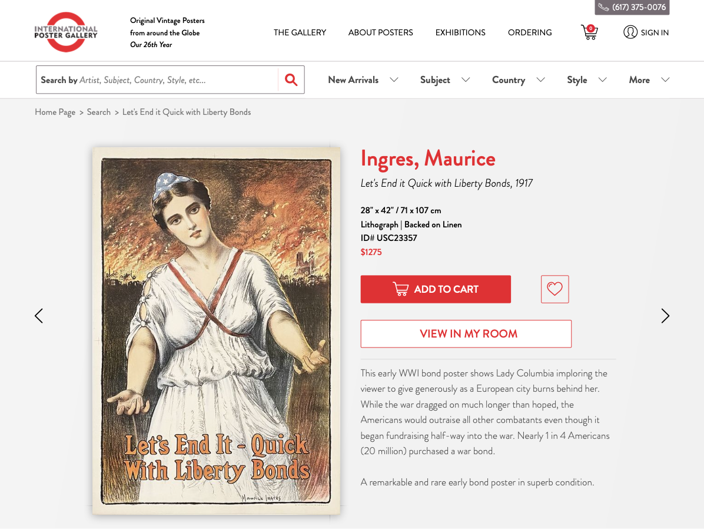Click the dimensions 28" x 42" text
Viewport: 704px width, 529px height.
(401, 210)
